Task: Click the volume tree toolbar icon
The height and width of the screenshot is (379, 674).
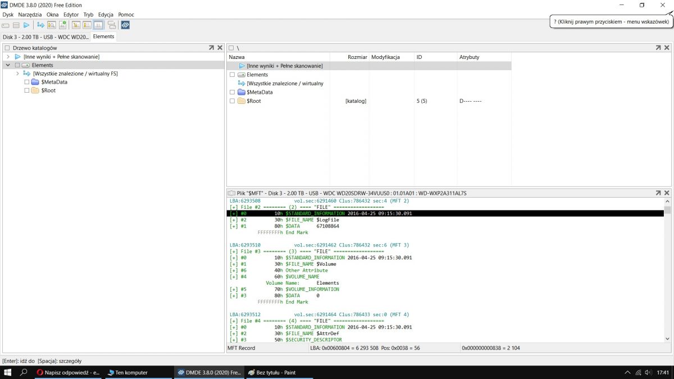Action: click(x=40, y=25)
